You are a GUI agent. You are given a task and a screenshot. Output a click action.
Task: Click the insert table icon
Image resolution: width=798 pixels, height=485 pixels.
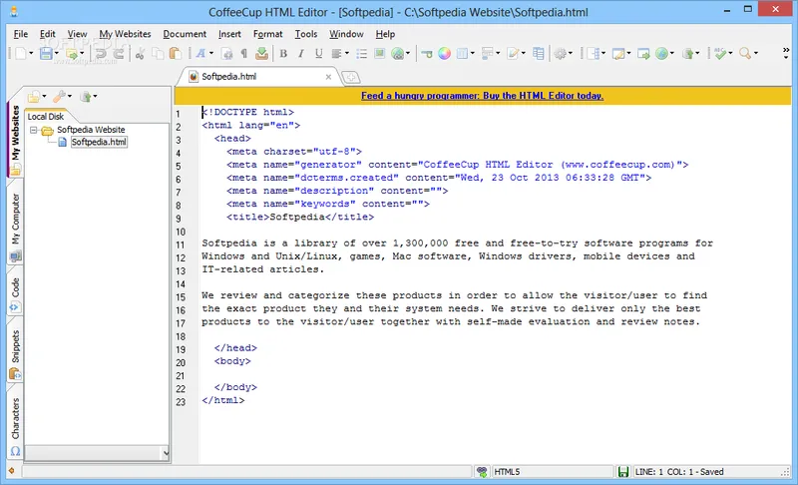click(x=462, y=53)
